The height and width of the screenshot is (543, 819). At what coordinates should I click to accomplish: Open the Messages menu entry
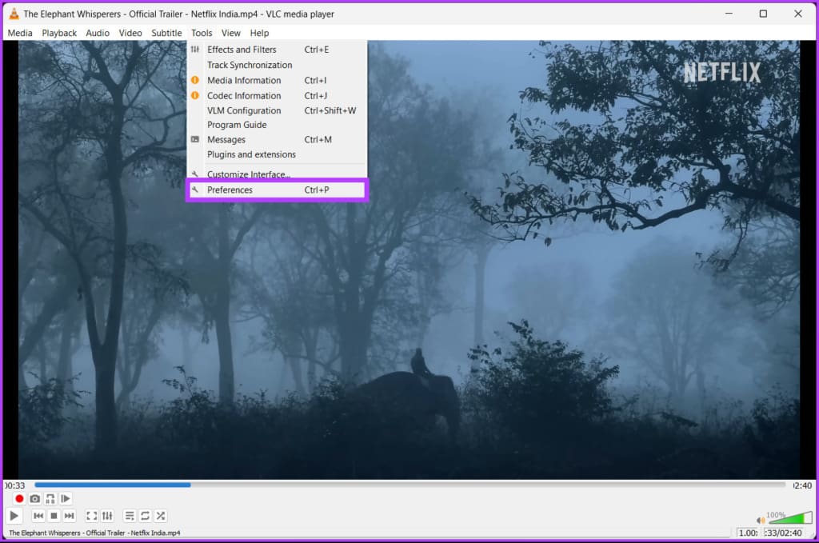click(277, 139)
